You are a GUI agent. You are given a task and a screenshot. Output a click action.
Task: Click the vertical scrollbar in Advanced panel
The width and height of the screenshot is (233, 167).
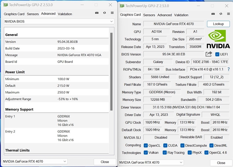point(111,71)
